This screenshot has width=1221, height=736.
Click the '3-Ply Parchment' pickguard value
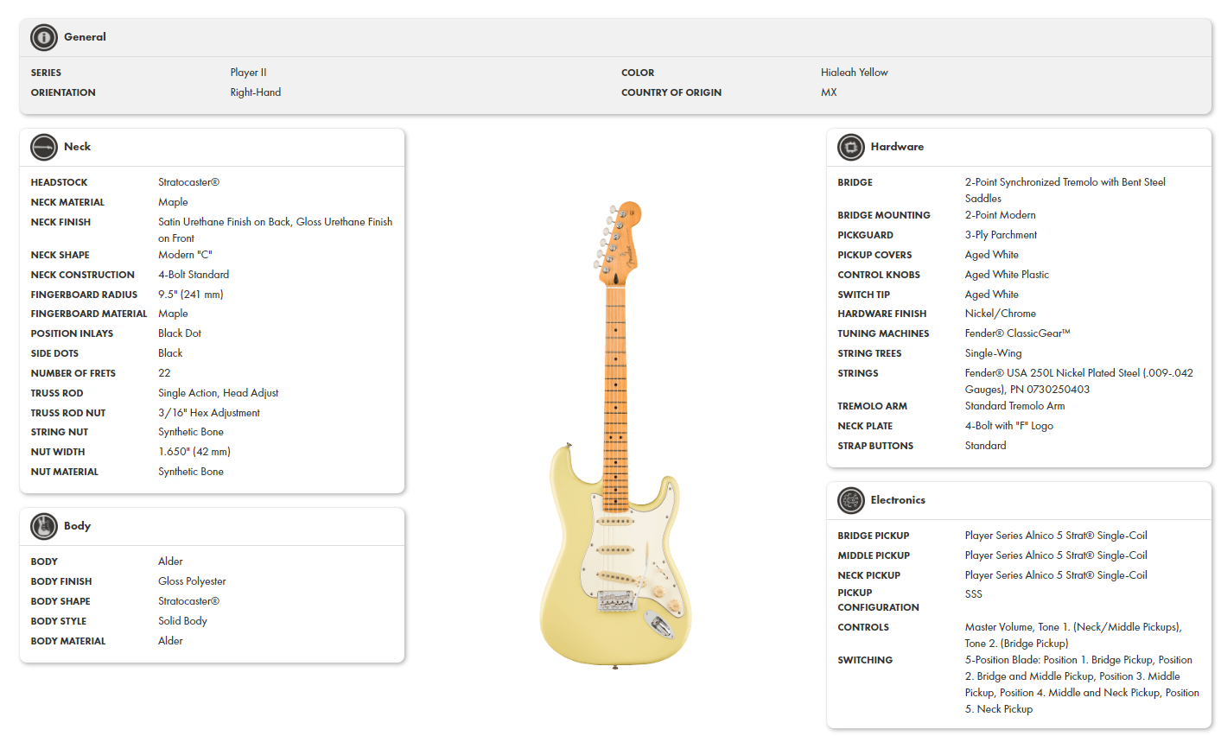1001,235
